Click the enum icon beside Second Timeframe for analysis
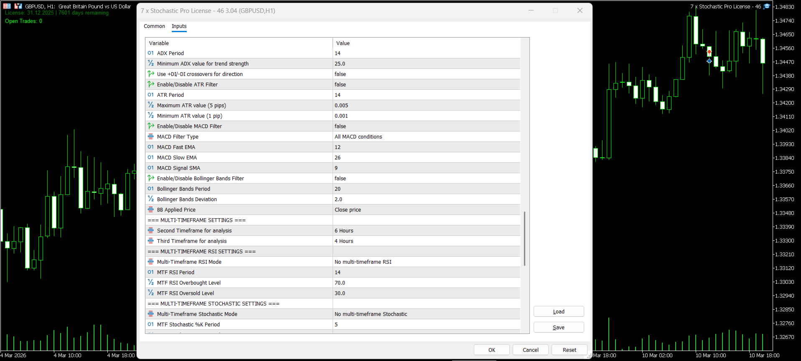Viewport: 801px width, 361px height. coord(150,230)
